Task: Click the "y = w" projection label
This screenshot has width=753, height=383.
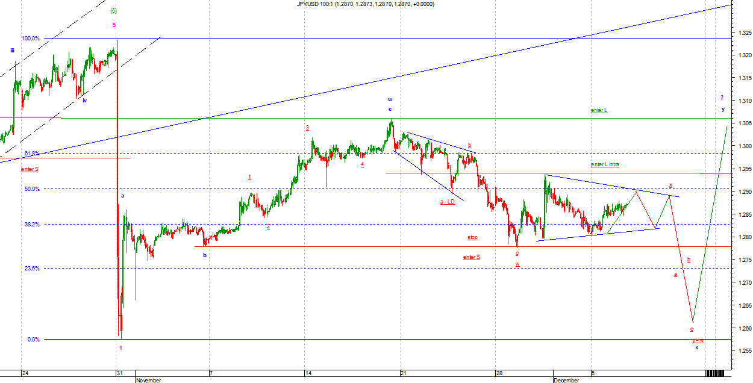Action: 698,340
